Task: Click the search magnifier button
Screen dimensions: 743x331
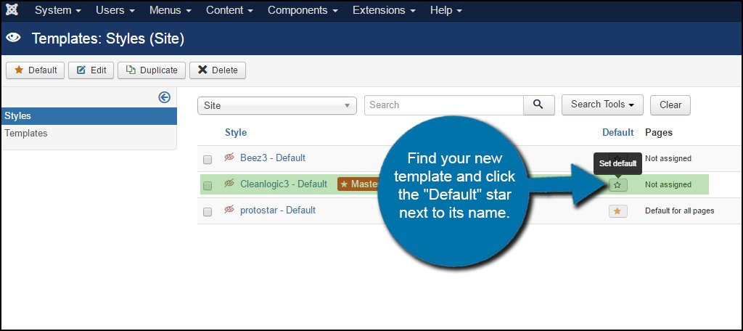Action: coord(539,105)
